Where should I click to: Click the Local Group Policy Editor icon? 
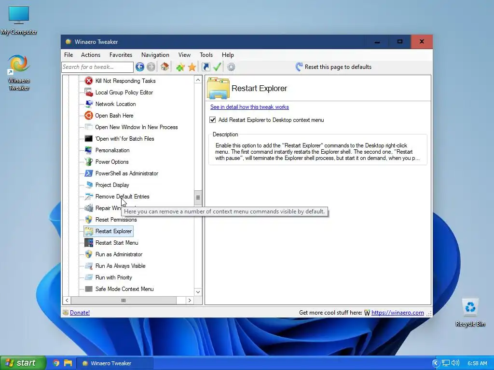point(89,92)
